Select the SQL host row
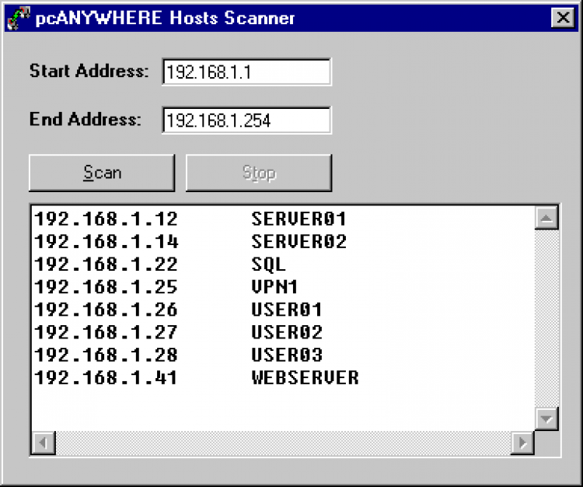The image size is (583, 487). (283, 265)
